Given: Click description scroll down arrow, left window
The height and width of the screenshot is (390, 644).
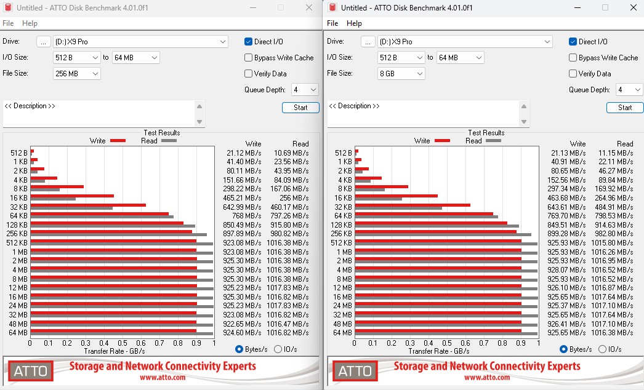Looking at the screenshot, I should pos(199,122).
